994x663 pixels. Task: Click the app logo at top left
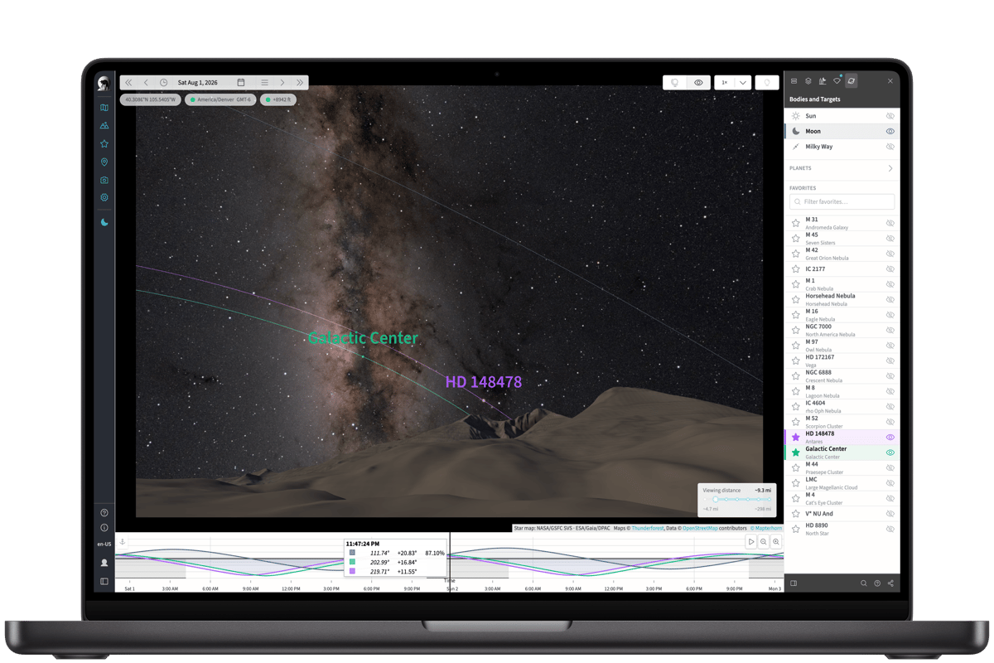coord(104,83)
